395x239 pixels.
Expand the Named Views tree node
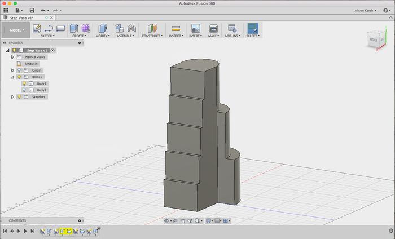tap(12, 57)
